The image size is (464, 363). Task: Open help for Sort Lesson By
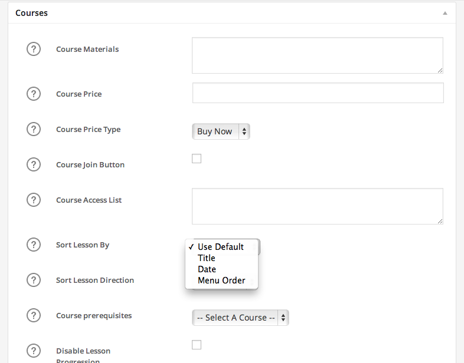click(34, 245)
